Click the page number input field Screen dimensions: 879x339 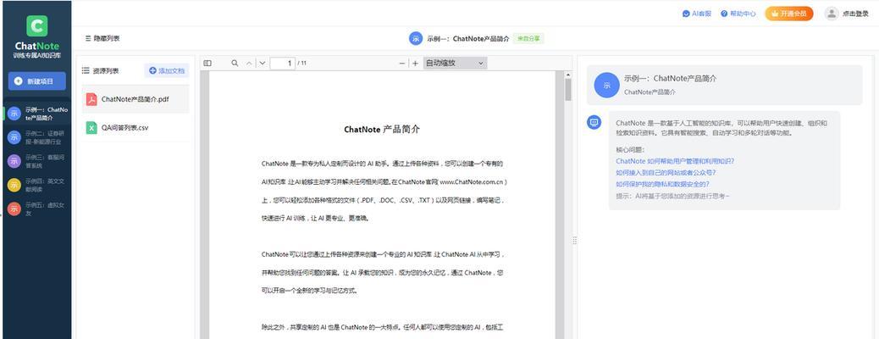(x=283, y=64)
